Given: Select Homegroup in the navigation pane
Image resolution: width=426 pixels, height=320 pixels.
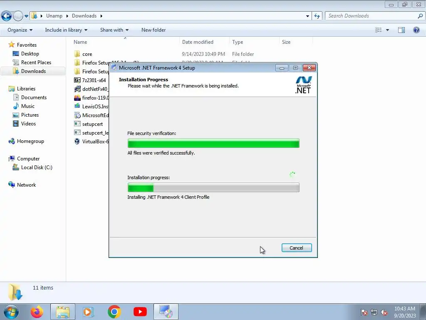Looking at the screenshot, I should click(30, 141).
